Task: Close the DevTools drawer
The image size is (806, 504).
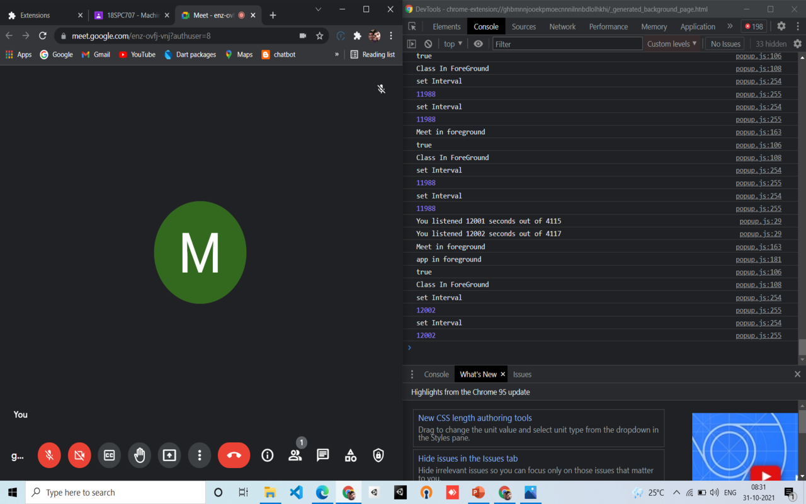Action: 797,374
